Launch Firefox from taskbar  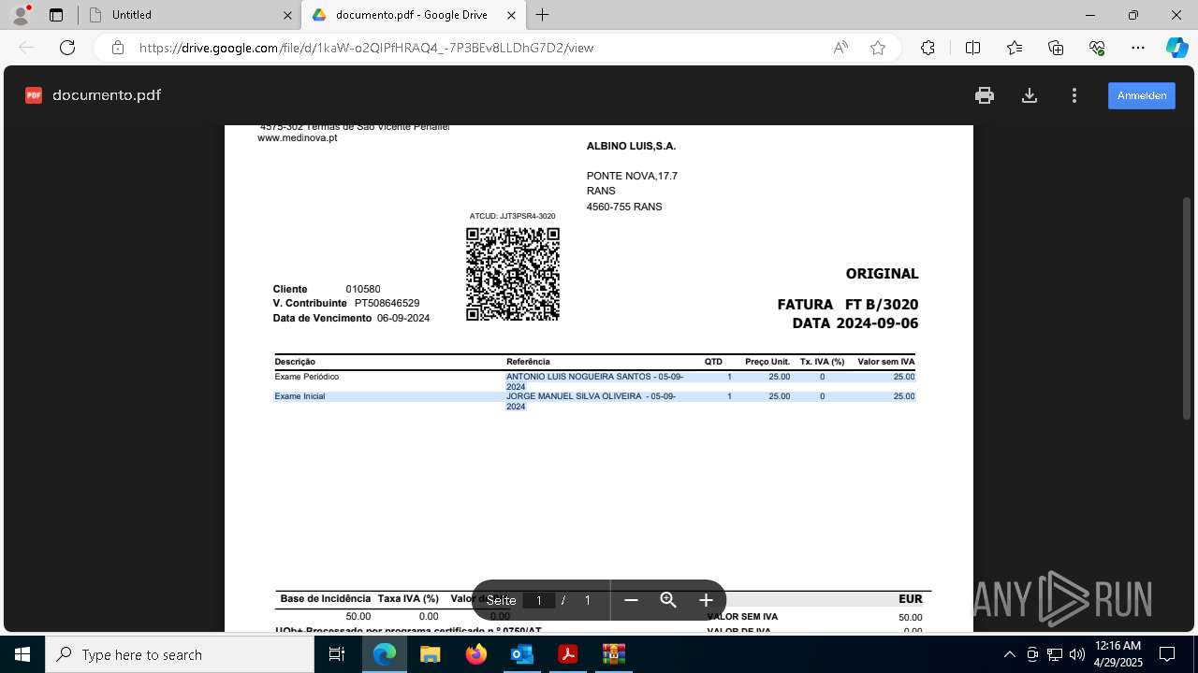pos(476,654)
